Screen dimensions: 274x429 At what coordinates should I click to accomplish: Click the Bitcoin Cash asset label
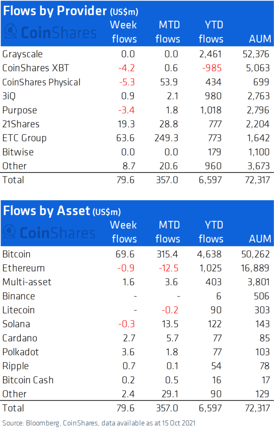[x=28, y=380]
